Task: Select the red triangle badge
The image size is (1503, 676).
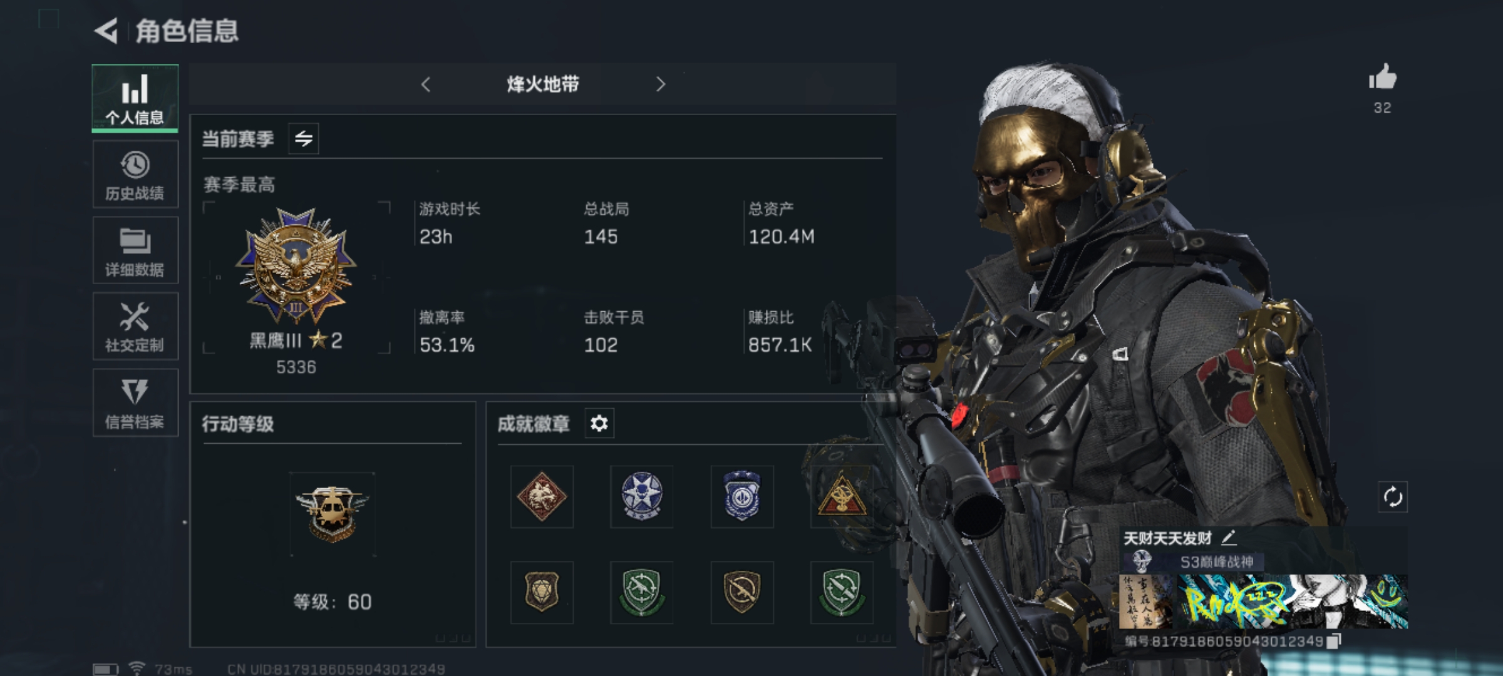Action: [842, 496]
